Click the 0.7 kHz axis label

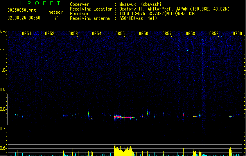tap(3, 129)
